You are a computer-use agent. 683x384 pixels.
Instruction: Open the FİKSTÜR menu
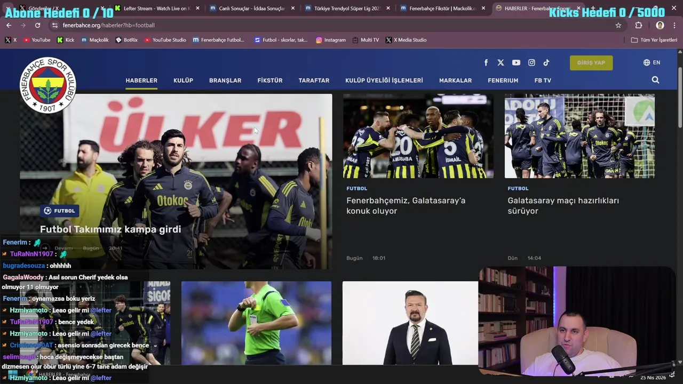(x=270, y=81)
